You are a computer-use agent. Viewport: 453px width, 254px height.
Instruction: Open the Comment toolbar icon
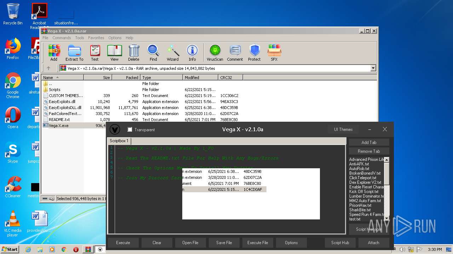(235, 53)
